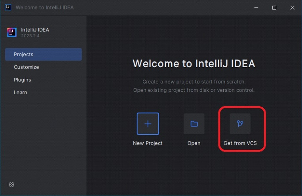Open the Plugins section

pos(22,80)
